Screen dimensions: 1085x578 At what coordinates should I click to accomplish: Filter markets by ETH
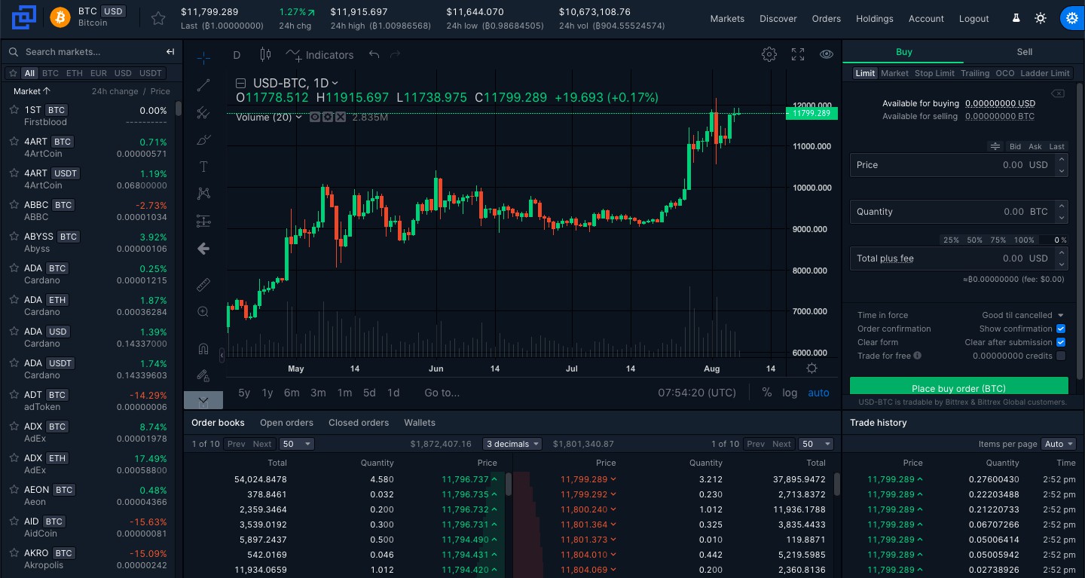(x=74, y=73)
